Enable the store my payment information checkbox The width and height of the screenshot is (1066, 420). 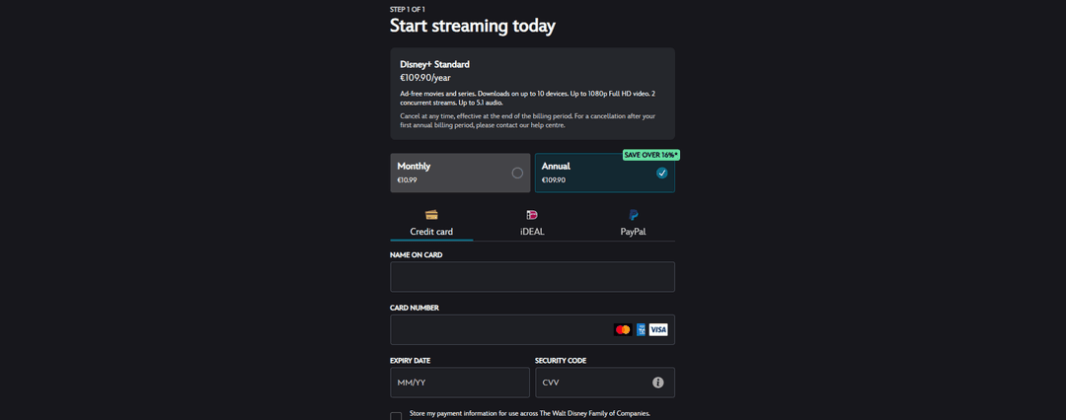click(x=396, y=416)
